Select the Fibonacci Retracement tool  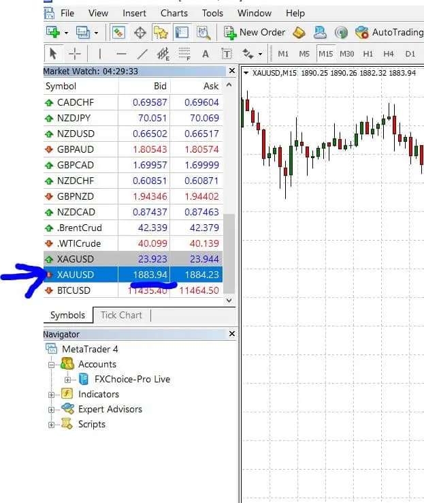click(x=184, y=54)
